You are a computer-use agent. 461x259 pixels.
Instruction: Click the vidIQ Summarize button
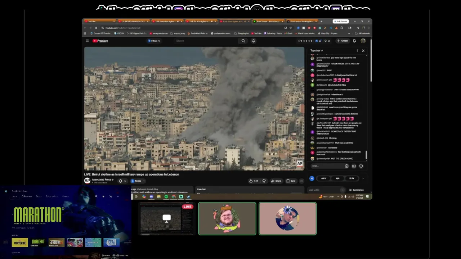tap(357, 190)
